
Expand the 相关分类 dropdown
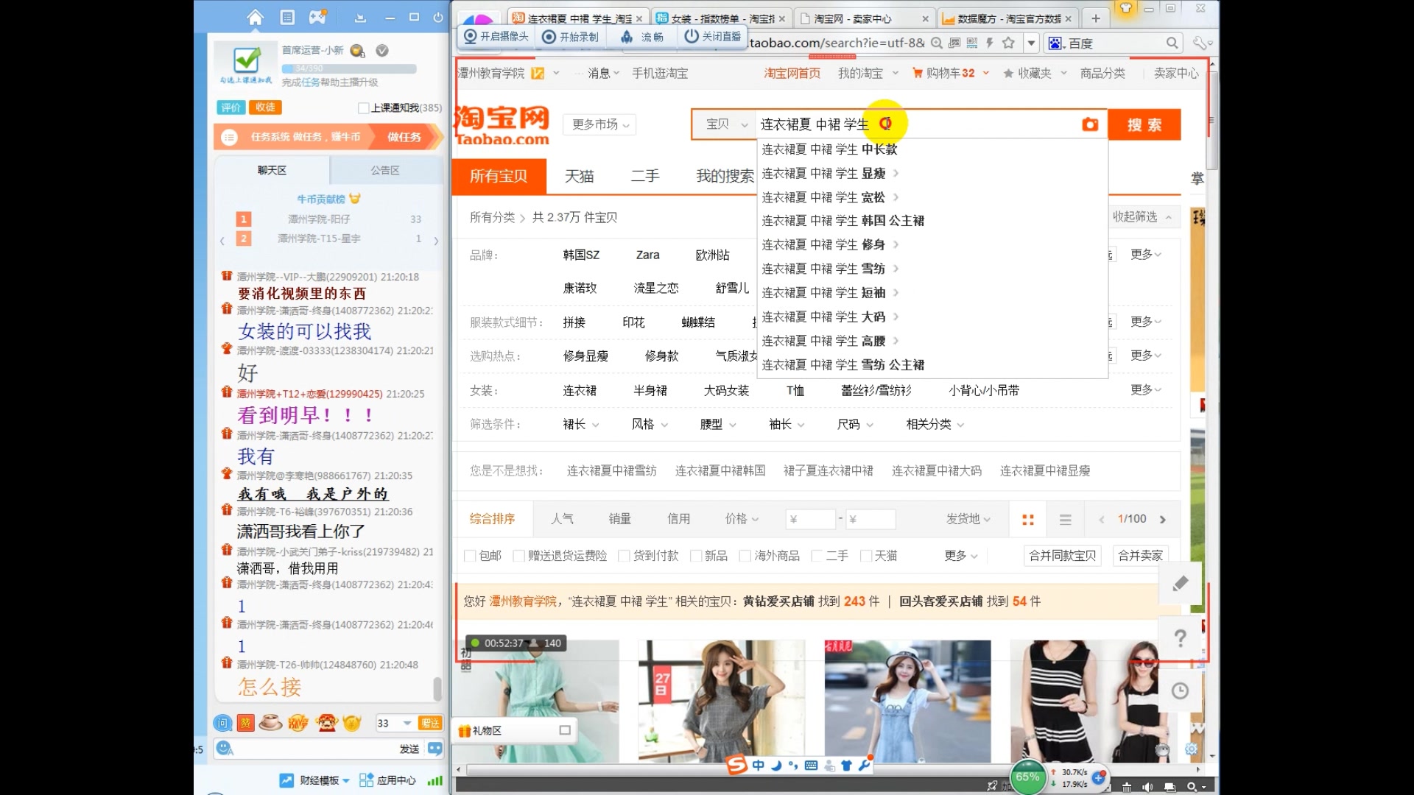point(935,425)
